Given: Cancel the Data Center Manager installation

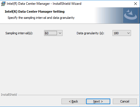Looking at the screenshot, I should click(x=125, y=101).
